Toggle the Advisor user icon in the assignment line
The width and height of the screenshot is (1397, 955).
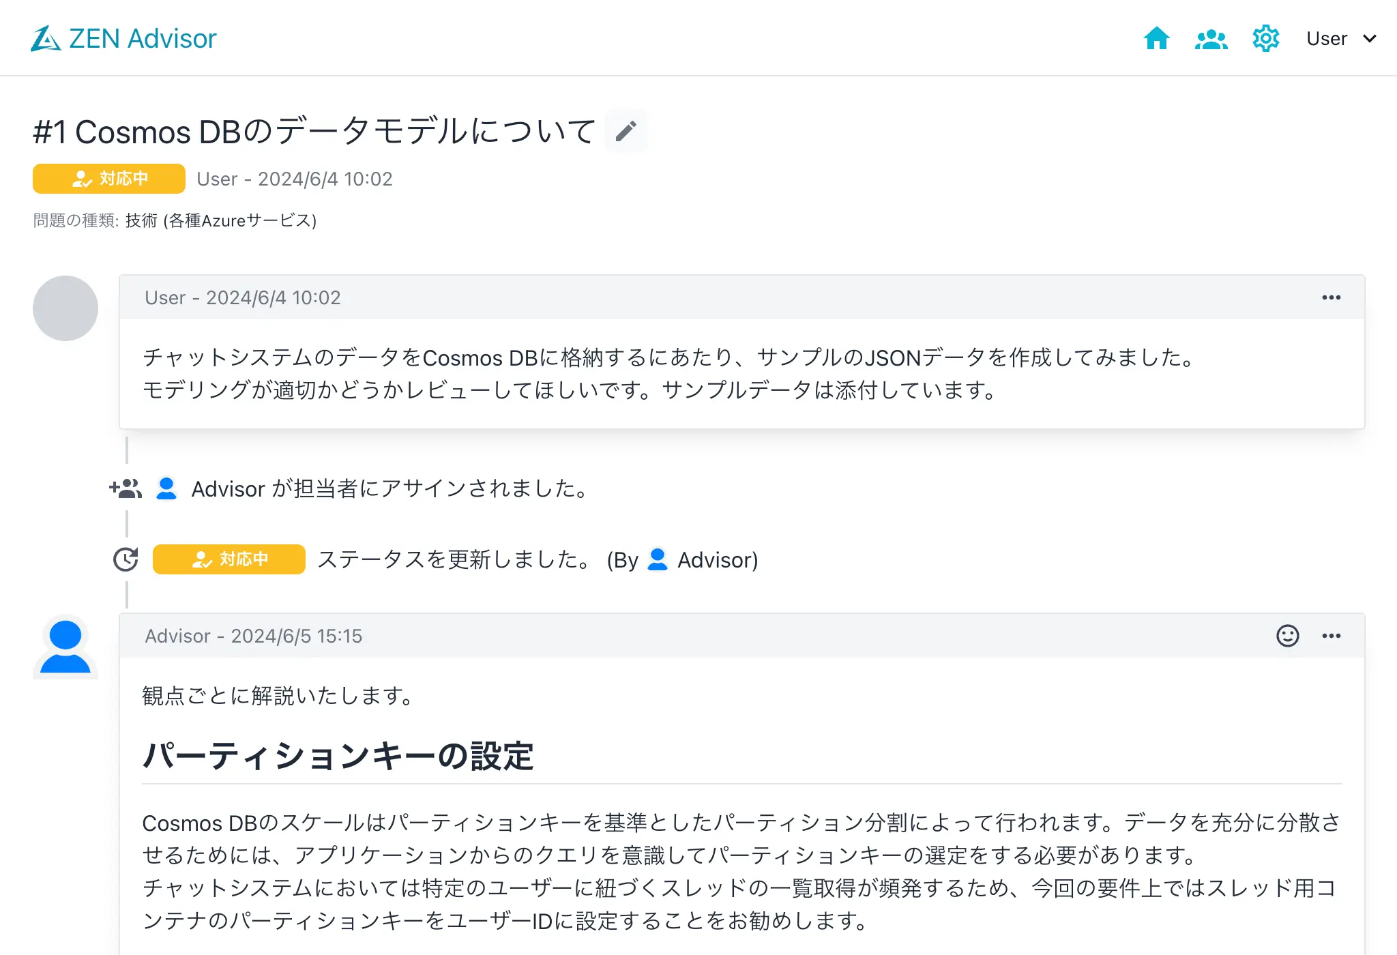click(x=166, y=488)
